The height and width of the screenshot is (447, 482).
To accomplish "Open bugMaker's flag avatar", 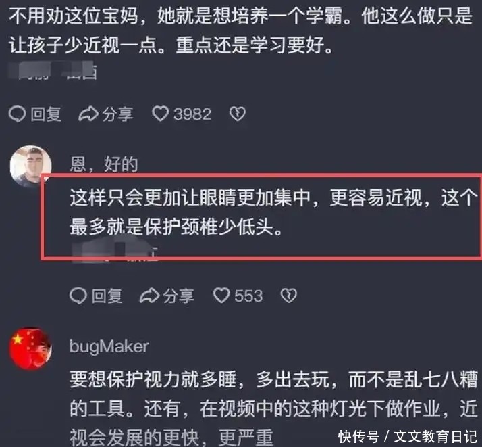I will (30, 348).
